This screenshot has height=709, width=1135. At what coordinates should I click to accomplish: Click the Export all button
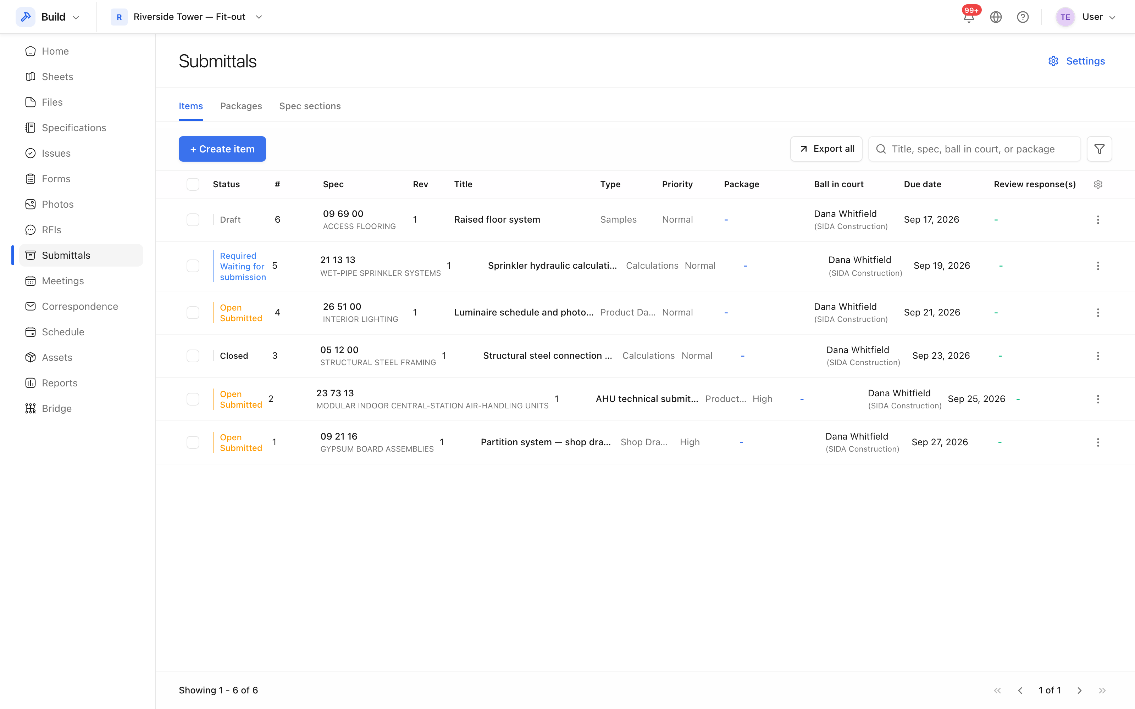point(826,149)
